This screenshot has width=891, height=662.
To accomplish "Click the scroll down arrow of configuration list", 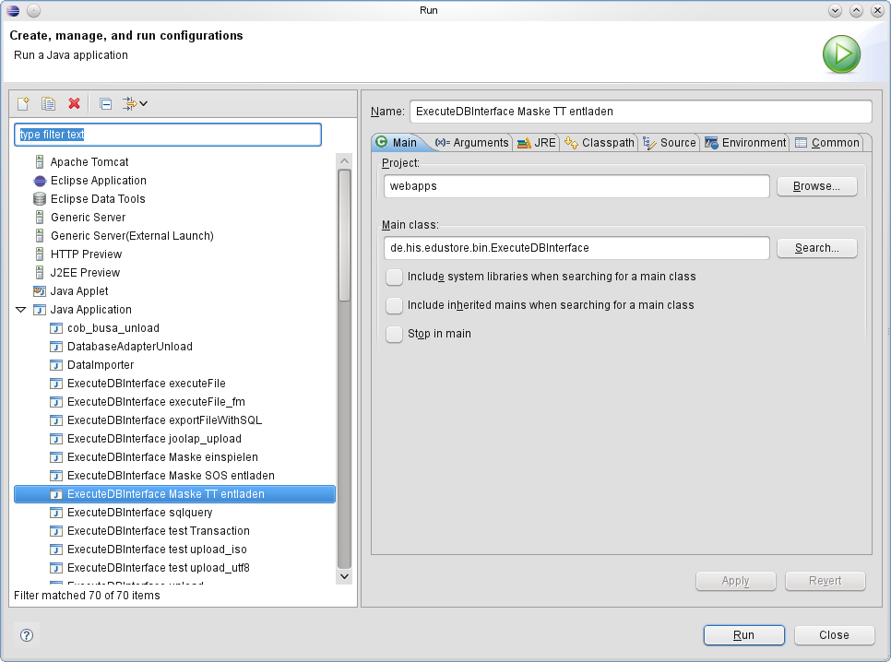I will 344,576.
